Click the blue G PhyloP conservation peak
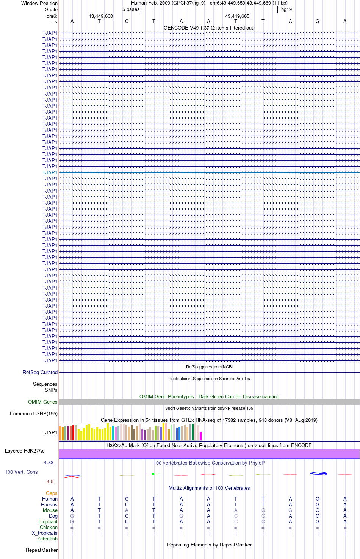 [x=318, y=473]
